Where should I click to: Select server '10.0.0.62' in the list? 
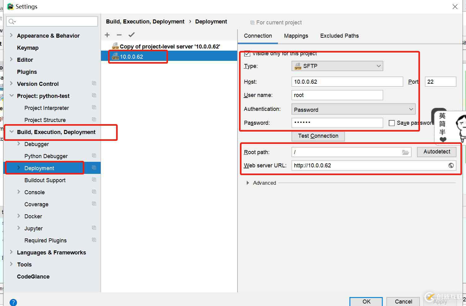(x=169, y=57)
